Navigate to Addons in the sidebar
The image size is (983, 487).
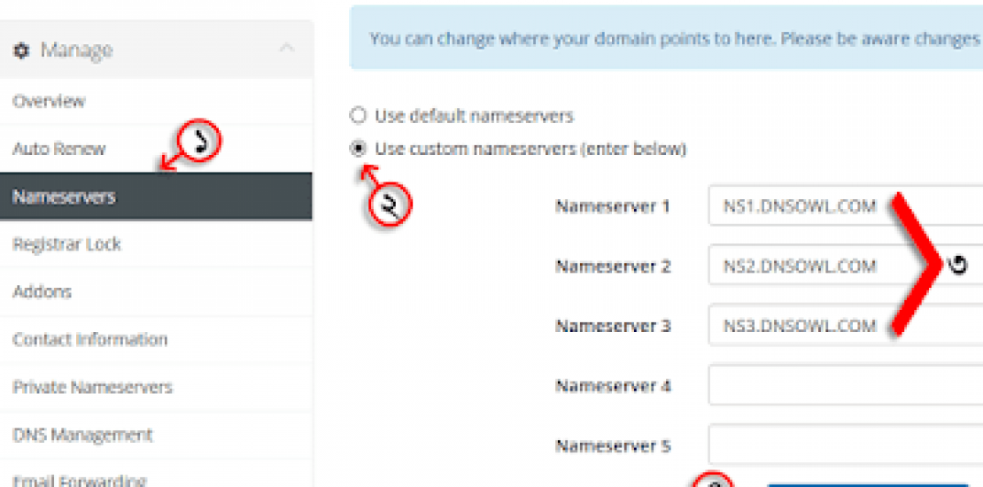tap(42, 291)
